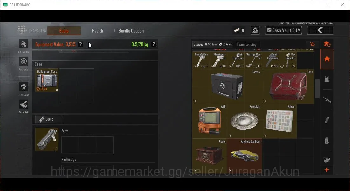Image resolution: width=350 pixels, height=191 pixels.
Task: Click the Northridge label
Action: (69, 159)
